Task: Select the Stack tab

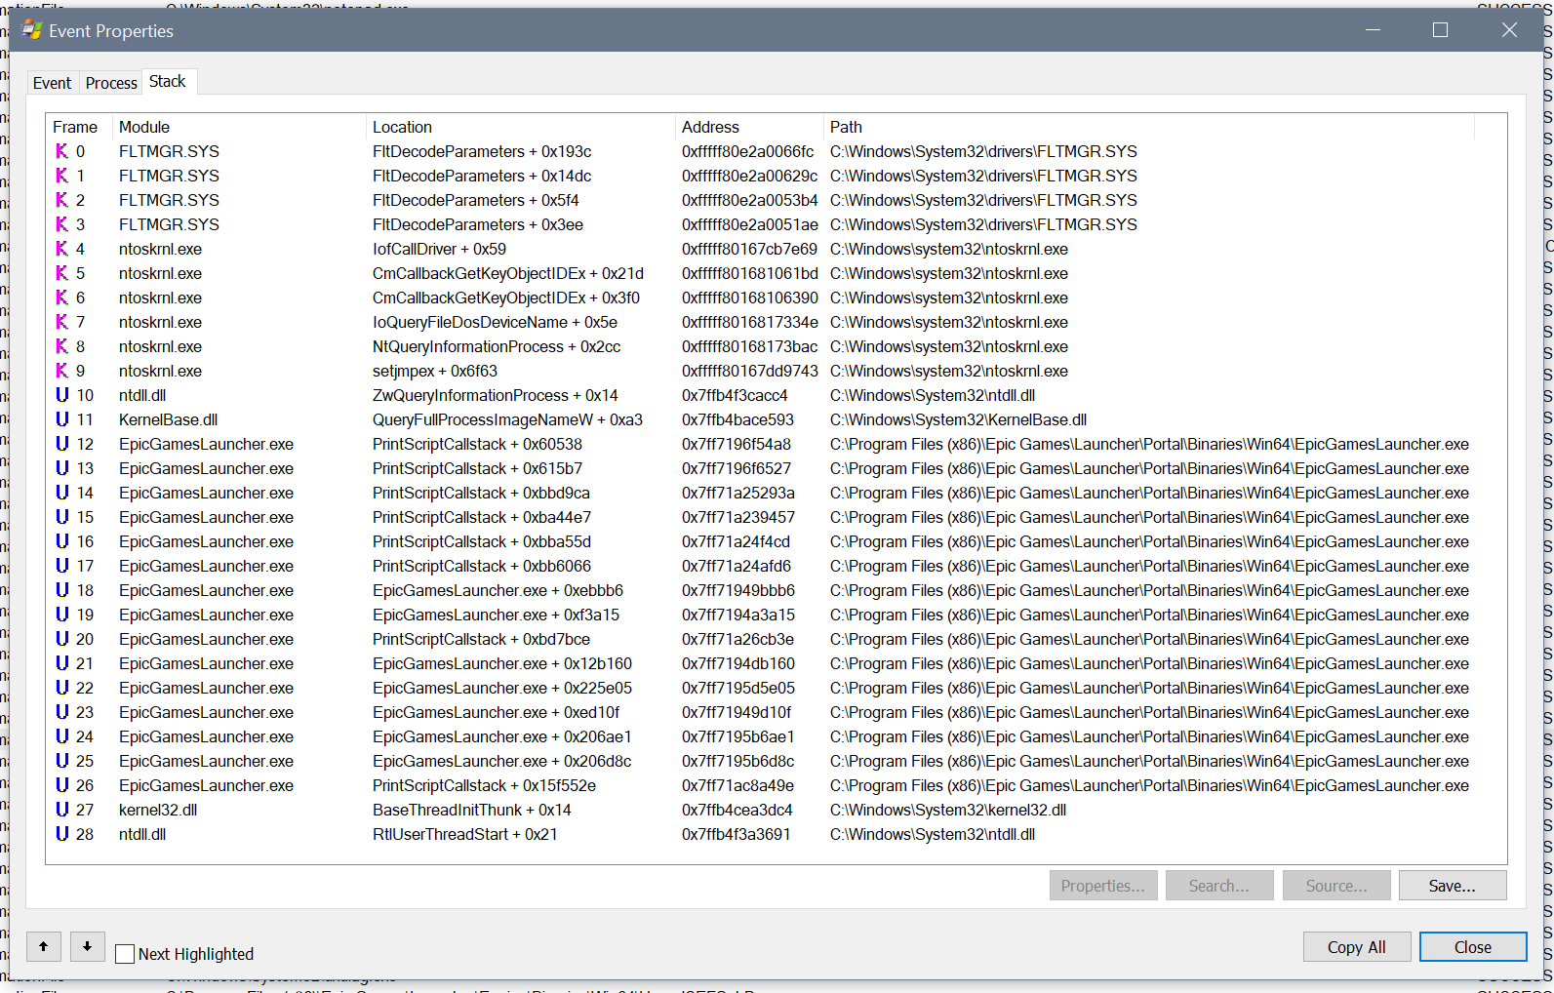Action: point(168,82)
